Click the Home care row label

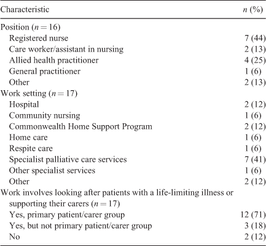(x=28, y=137)
